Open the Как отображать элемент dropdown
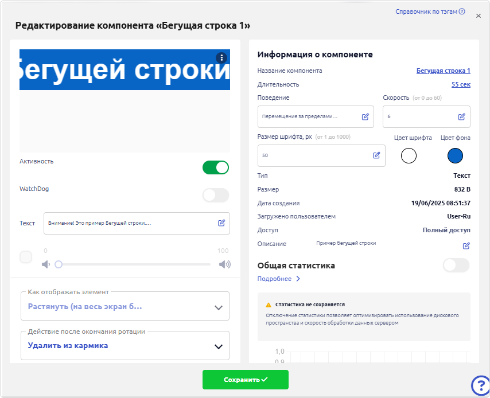The width and height of the screenshot is (490, 398). [x=218, y=307]
